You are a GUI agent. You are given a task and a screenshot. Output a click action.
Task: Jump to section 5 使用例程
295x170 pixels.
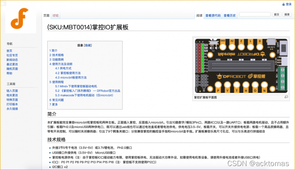click(x=56, y=82)
